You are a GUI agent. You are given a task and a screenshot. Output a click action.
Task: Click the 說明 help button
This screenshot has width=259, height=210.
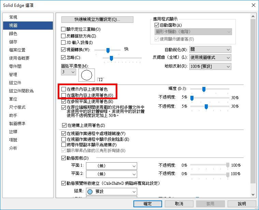[x=242, y=204]
